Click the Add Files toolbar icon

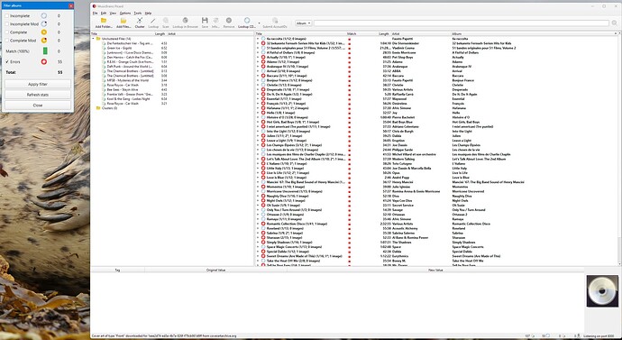(123, 20)
